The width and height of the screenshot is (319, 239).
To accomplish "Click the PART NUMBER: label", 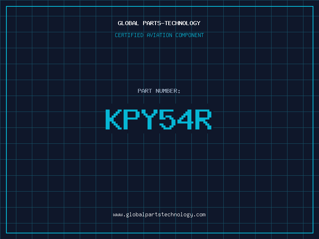I will 159,91.
